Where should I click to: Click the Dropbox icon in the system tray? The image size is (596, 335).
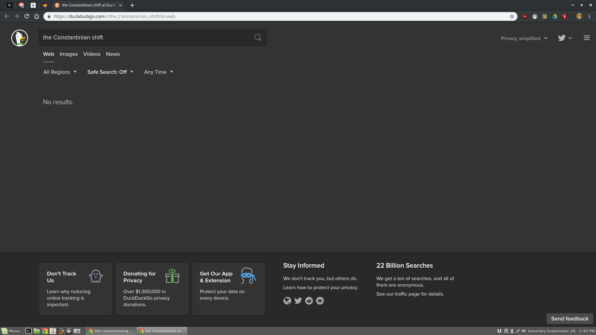[x=499, y=331]
